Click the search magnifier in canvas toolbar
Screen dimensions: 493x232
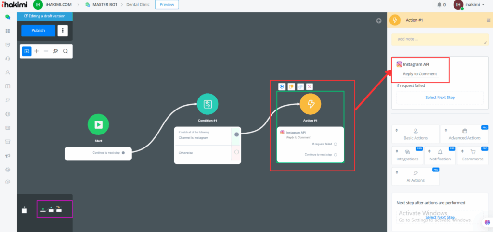(65, 51)
